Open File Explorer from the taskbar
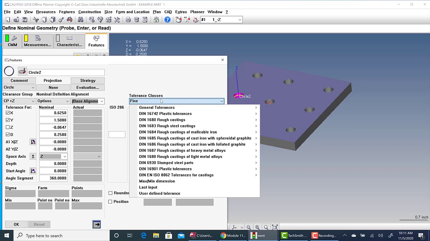Image resolution: width=430 pixels, height=241 pixels. 156,236
